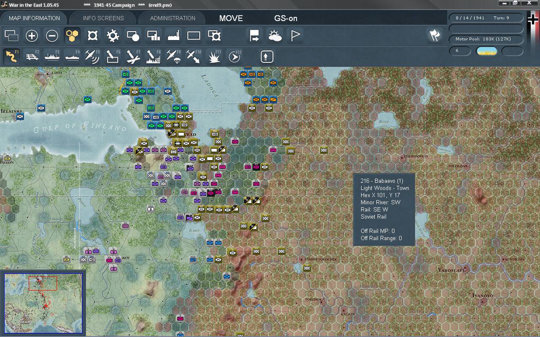The width and height of the screenshot is (540, 337).
Task: Click the rectangle with frame overlay icon
Action: (x=214, y=36)
